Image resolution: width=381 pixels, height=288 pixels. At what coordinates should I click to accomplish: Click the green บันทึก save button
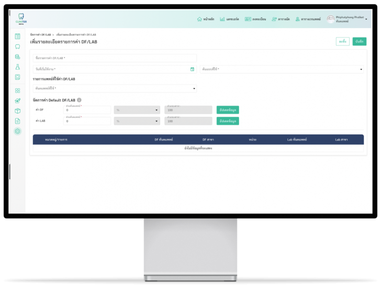pyautogui.click(x=360, y=41)
